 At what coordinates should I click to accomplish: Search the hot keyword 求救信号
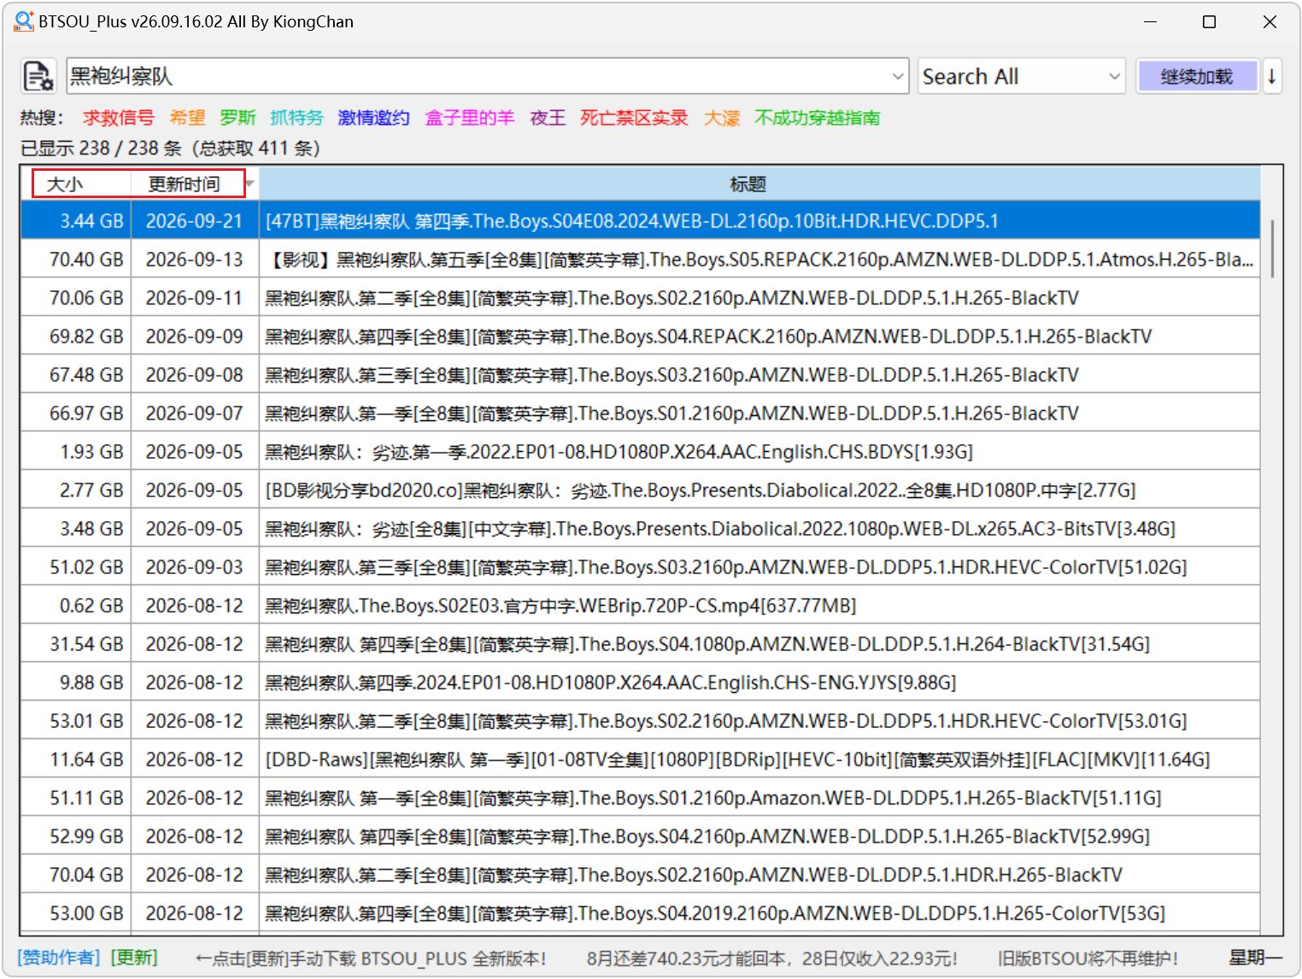click(x=118, y=118)
